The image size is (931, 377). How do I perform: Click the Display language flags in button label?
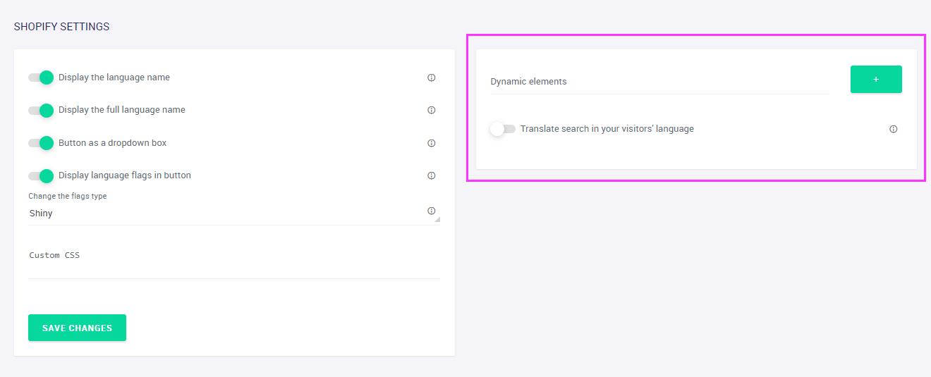click(x=125, y=175)
